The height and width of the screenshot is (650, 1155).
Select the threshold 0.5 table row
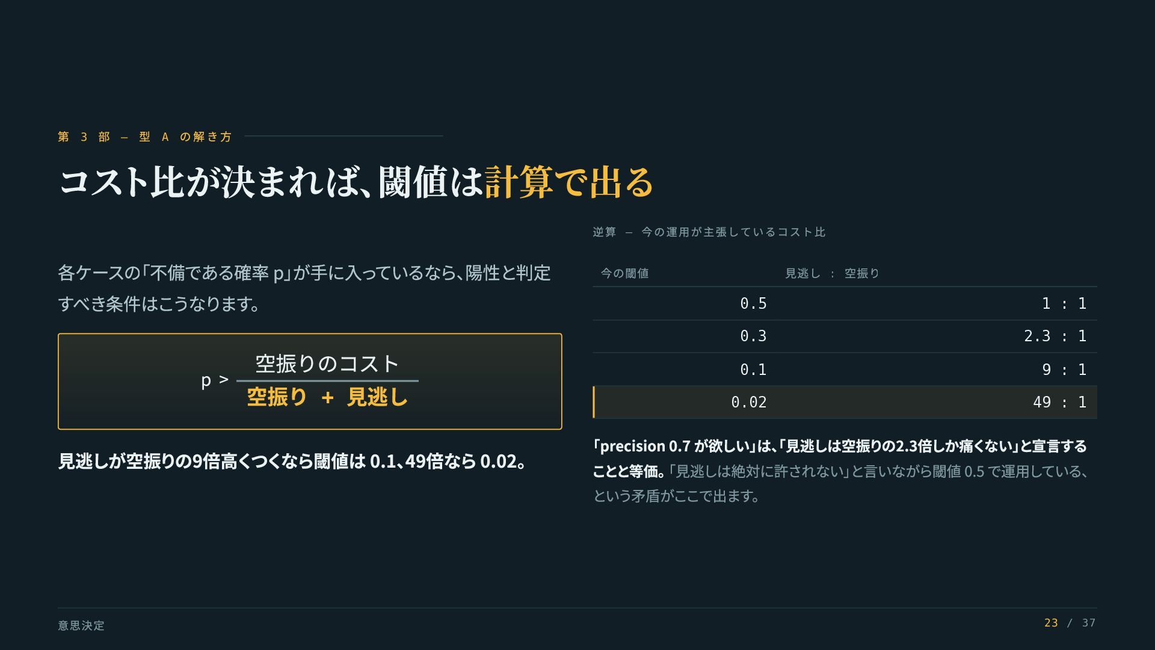pos(845,303)
